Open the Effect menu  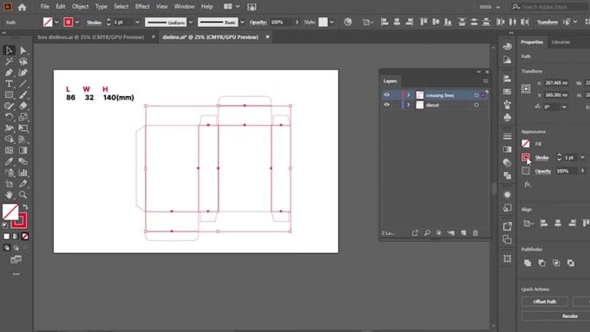(x=141, y=7)
